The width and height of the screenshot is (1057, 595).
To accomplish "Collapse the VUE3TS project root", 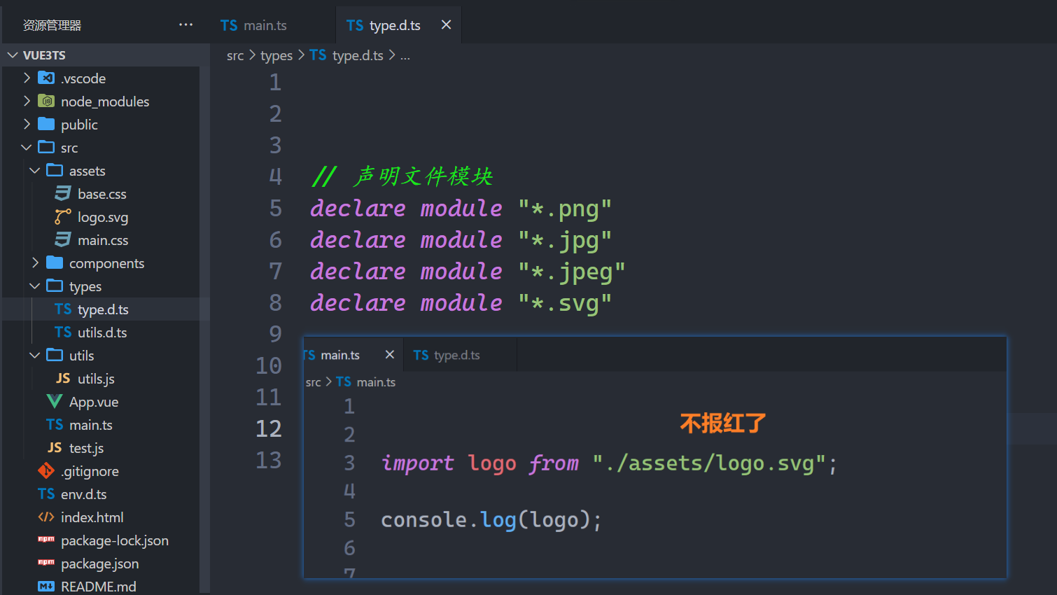I will pos(13,55).
